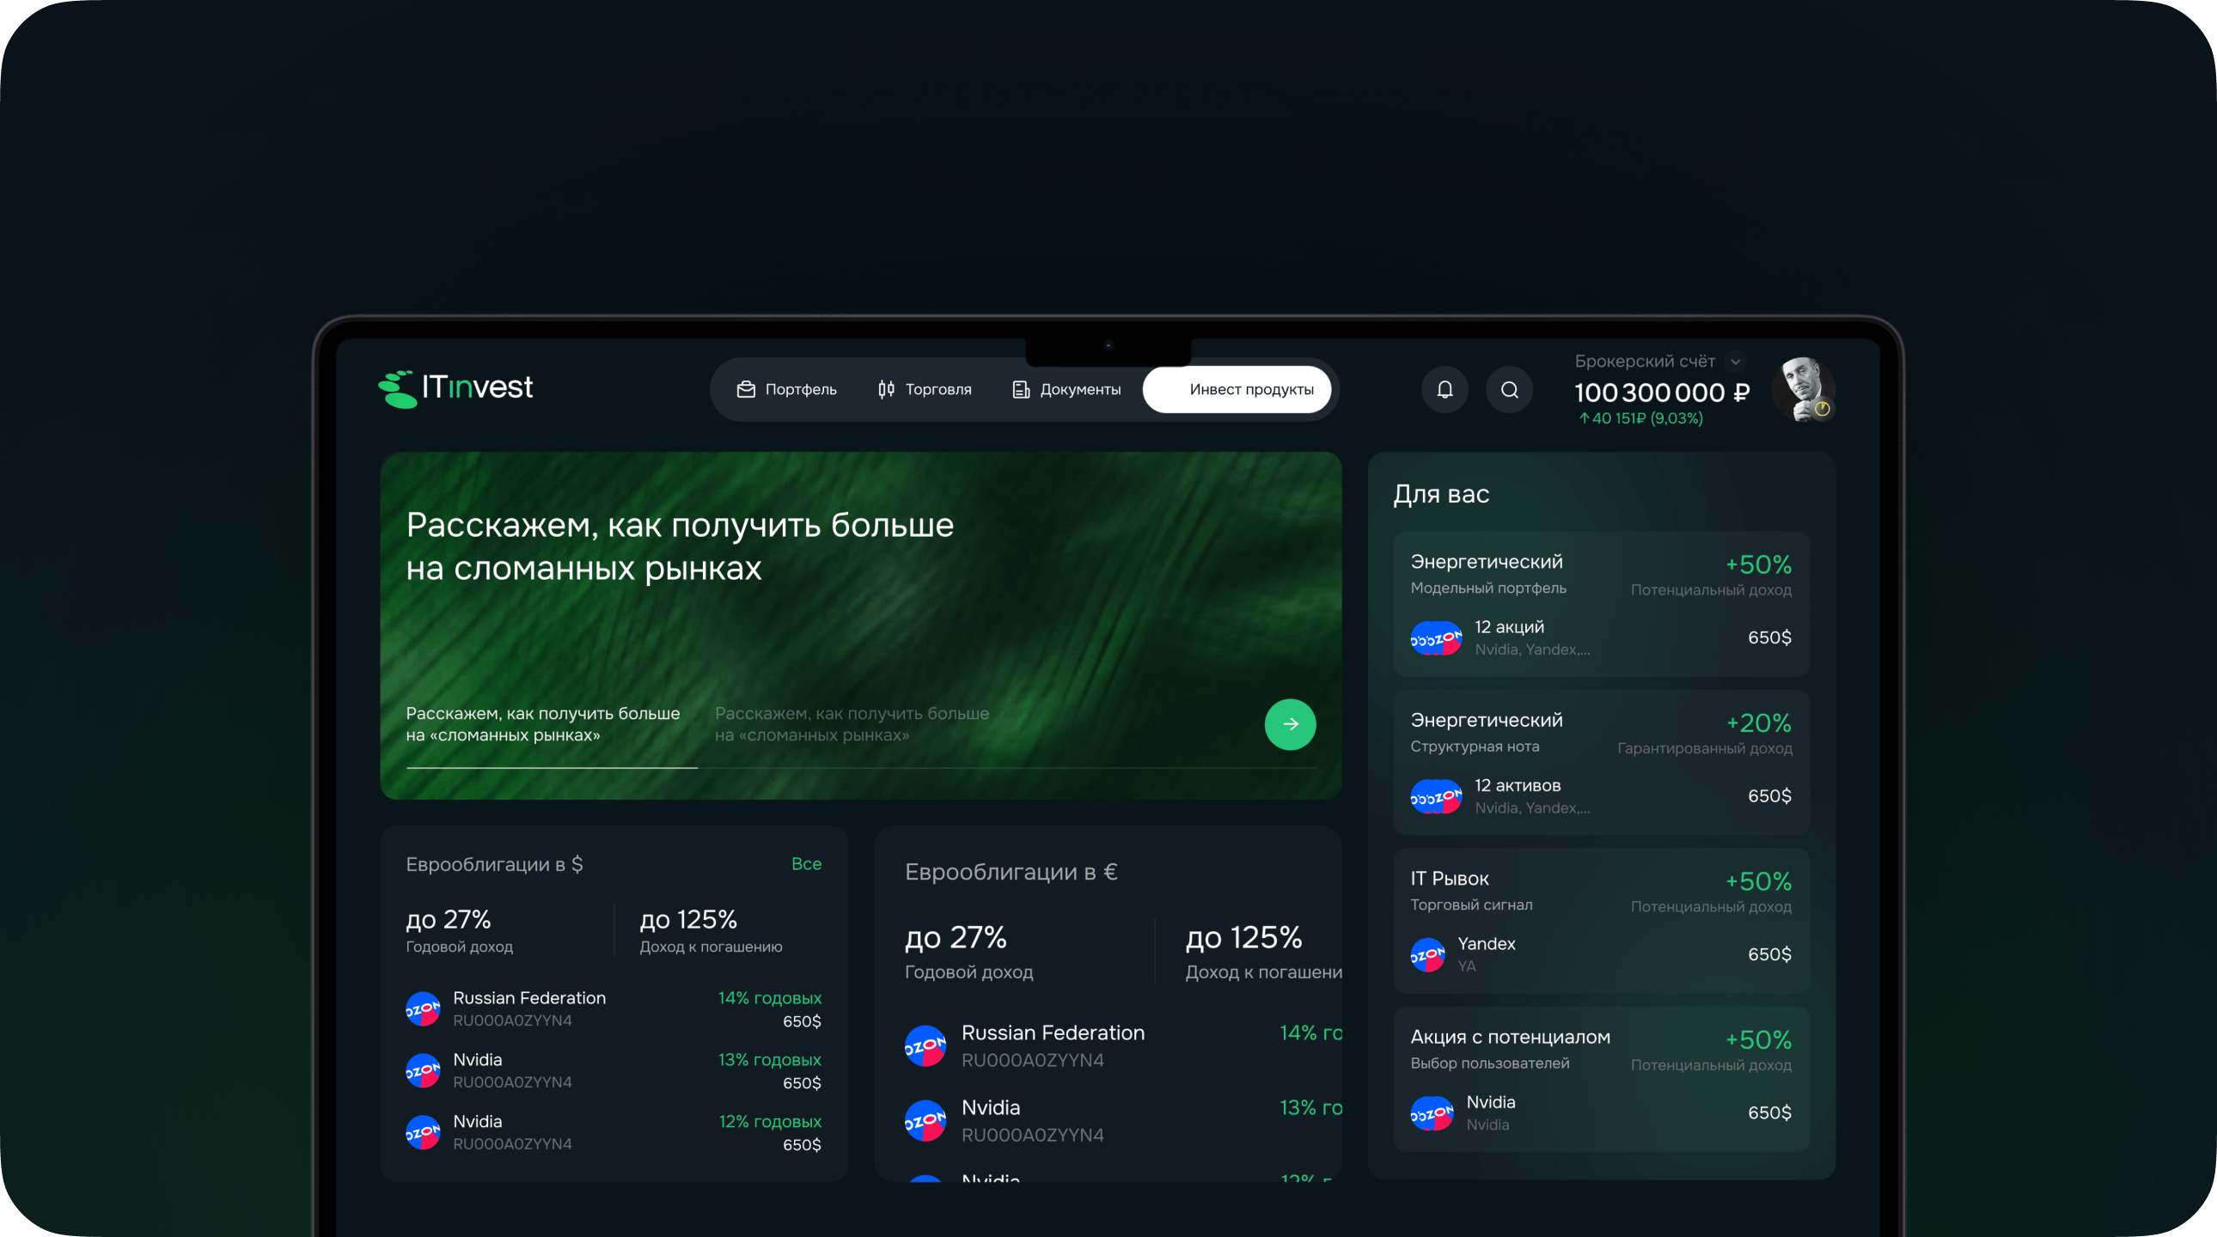
Task: Click до 125% Доход к погашению in $ card
Action: [711, 930]
